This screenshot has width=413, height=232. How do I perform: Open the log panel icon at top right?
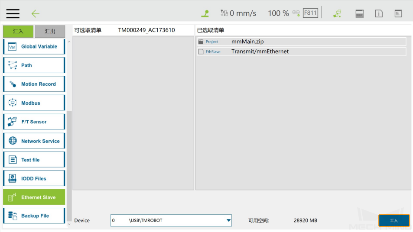point(398,13)
